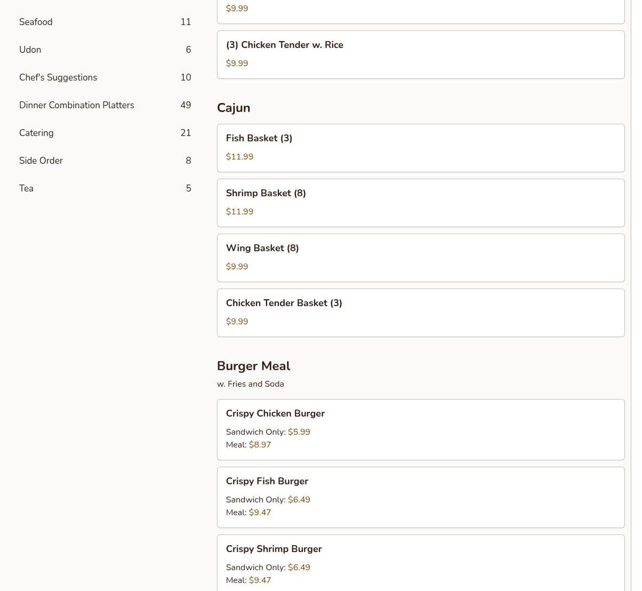
Task: Select Fish Basket (3) menu item
Action: tap(420, 148)
